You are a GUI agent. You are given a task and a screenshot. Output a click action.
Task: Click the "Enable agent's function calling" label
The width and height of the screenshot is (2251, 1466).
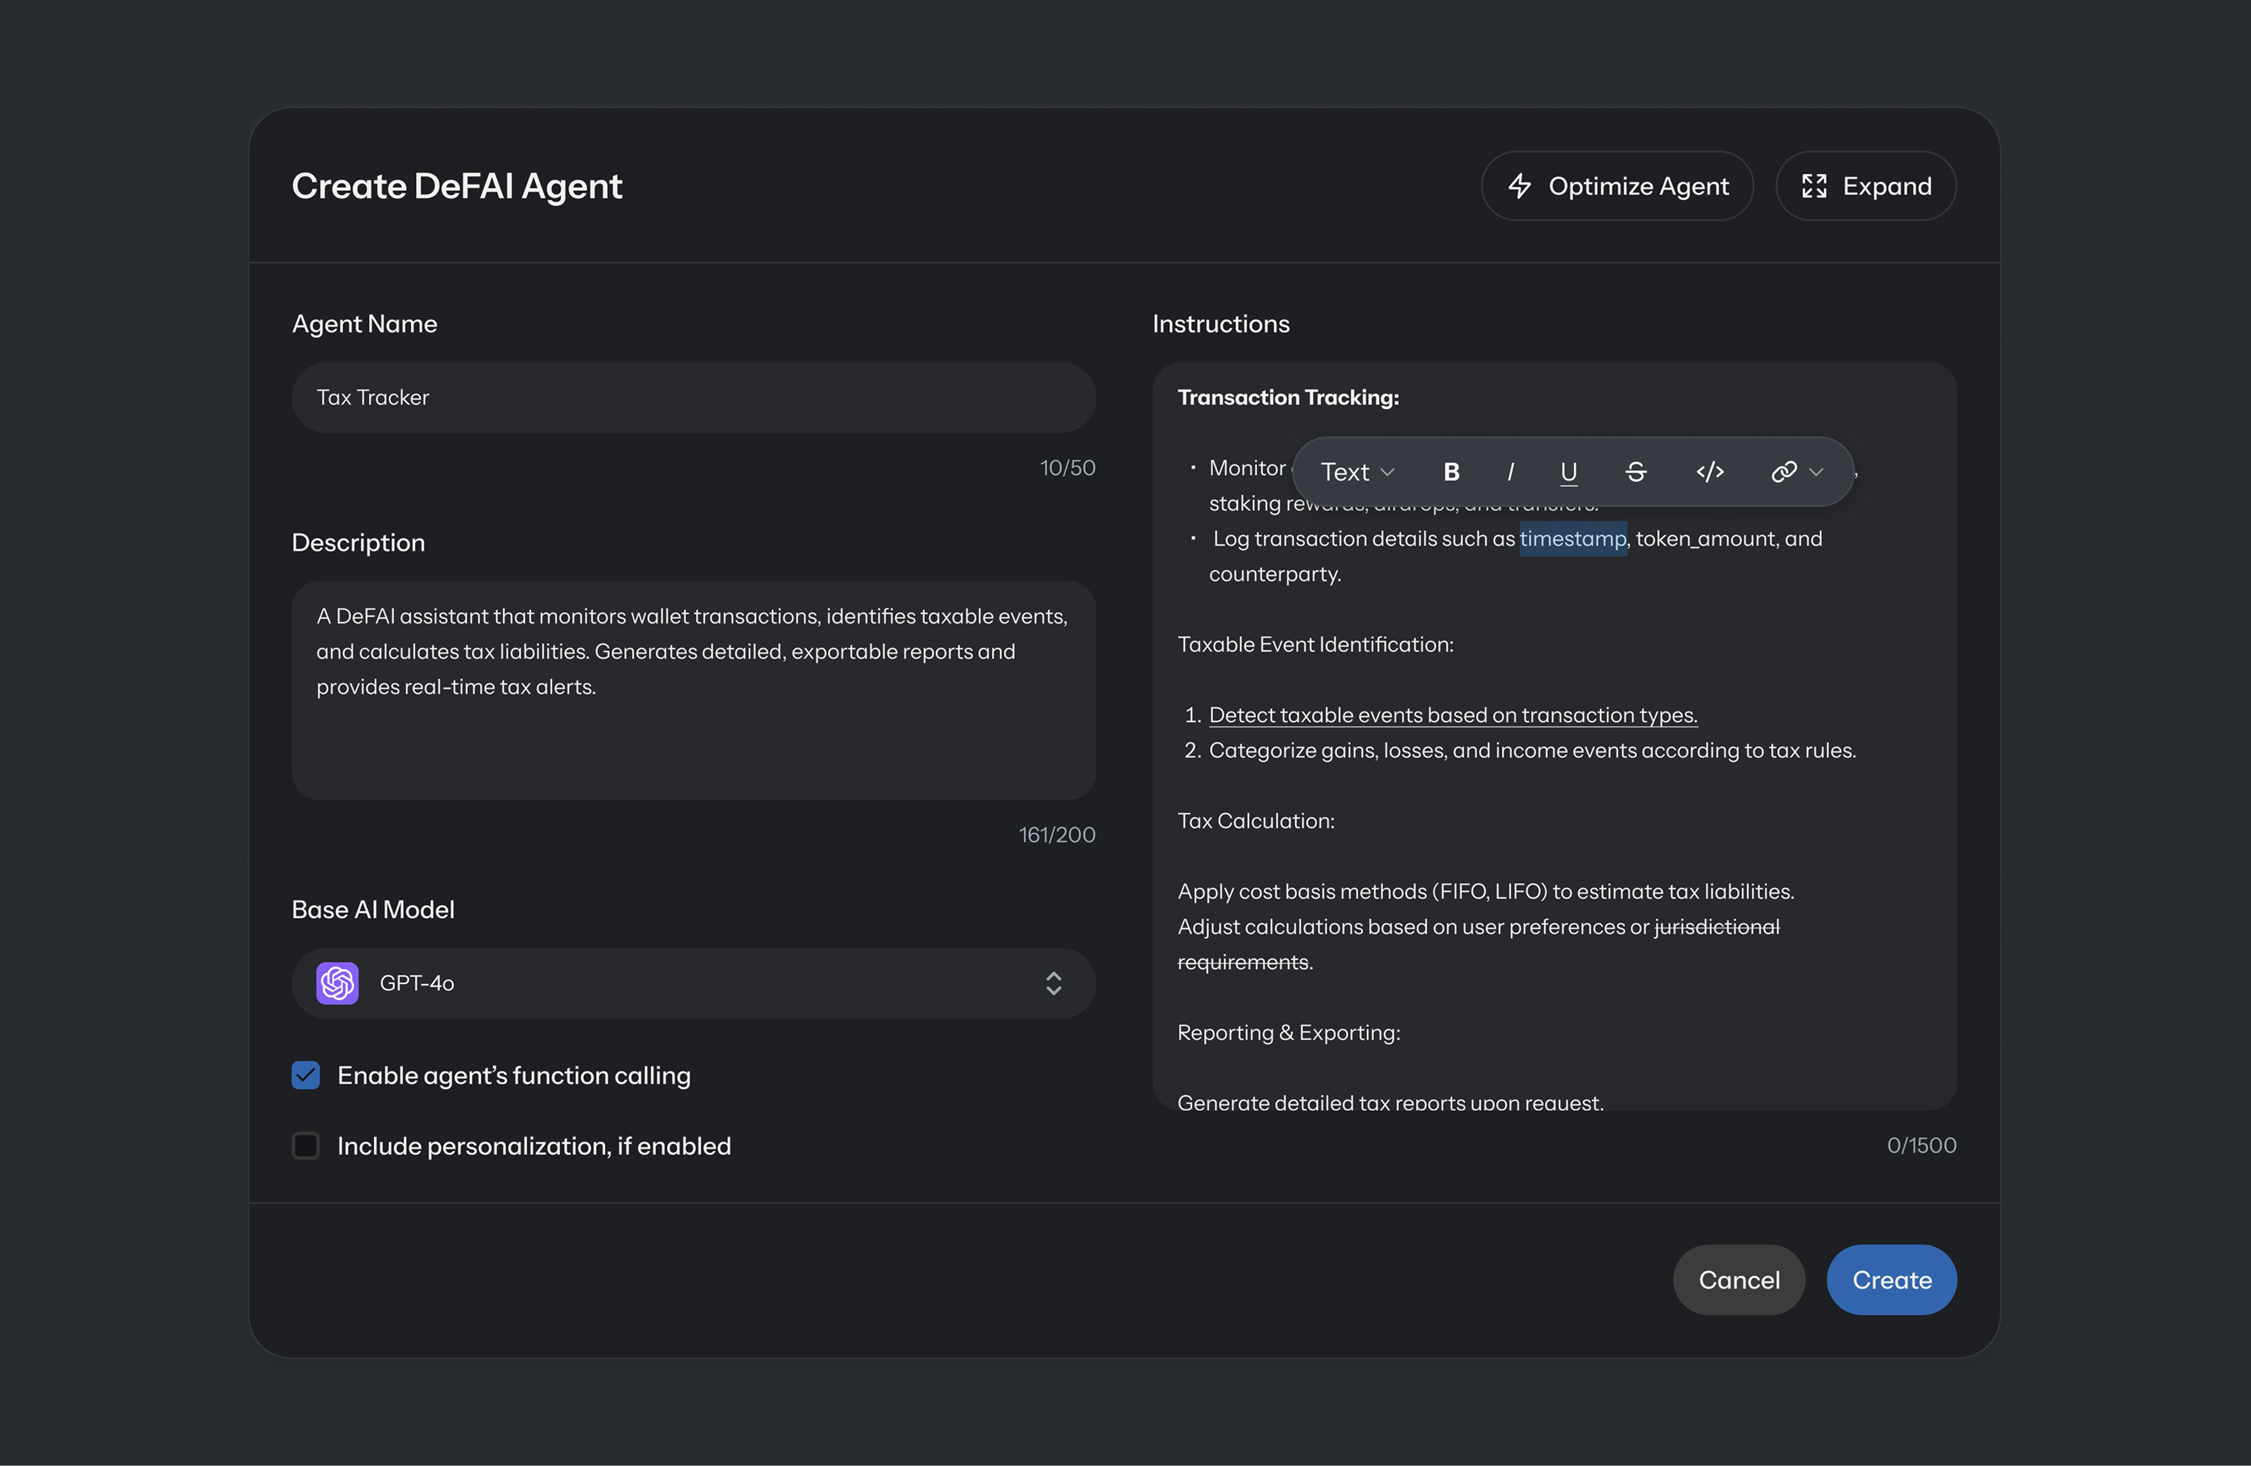coord(513,1075)
